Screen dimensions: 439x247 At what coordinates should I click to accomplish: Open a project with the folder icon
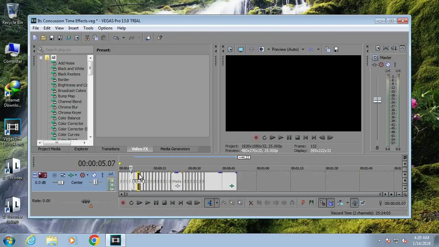[44, 38]
